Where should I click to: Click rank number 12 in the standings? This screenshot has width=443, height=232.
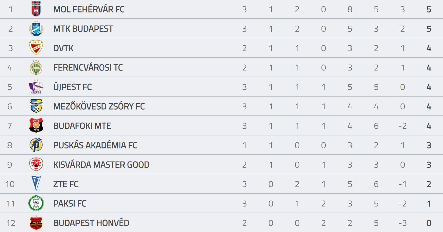11,223
